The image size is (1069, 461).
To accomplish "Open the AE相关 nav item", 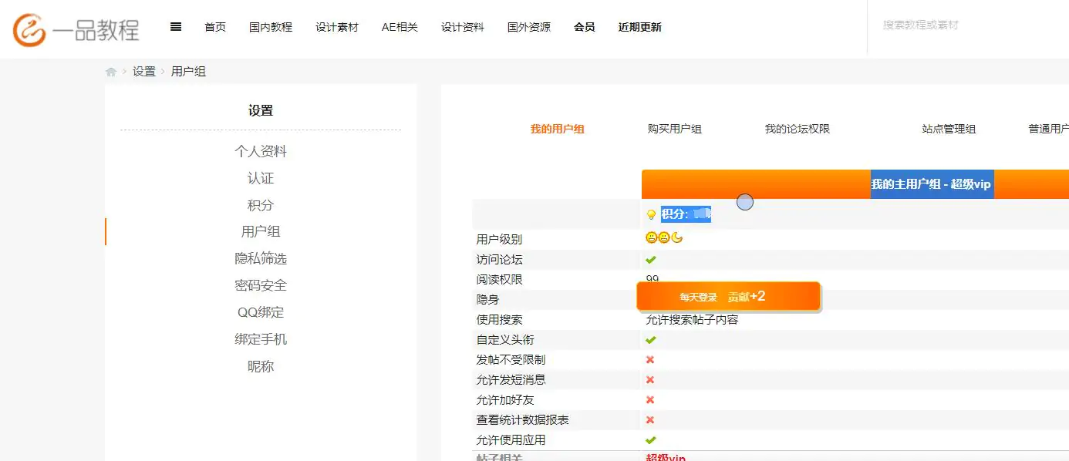I will (400, 27).
